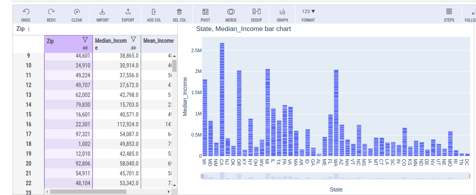
Task: Click Zip cell 1,002
Action: point(69,144)
